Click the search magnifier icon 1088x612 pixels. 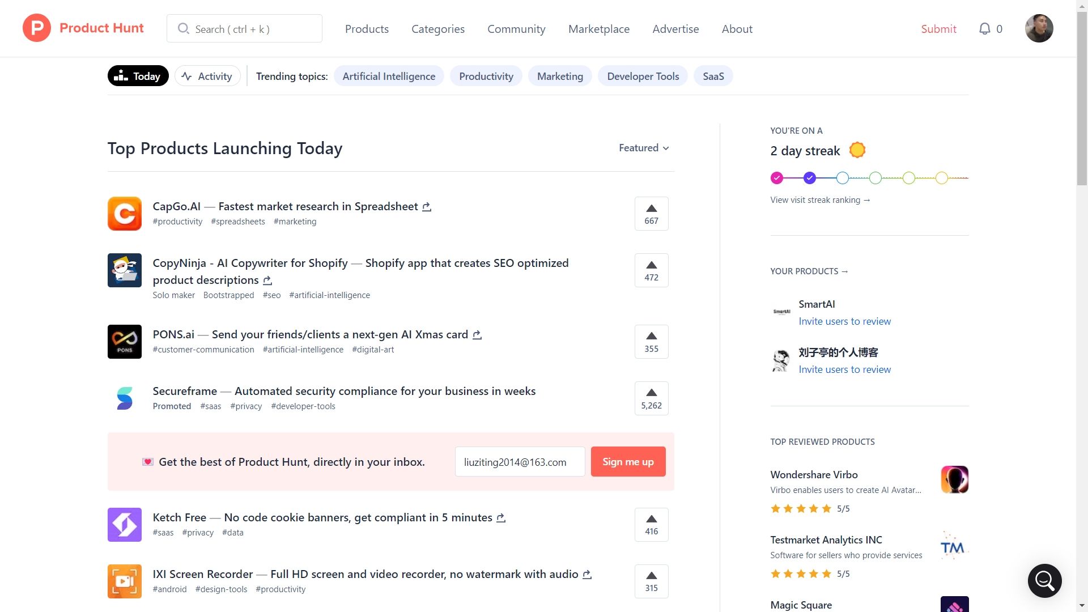[183, 28]
